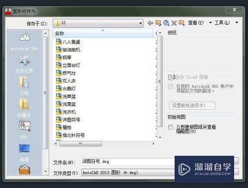The image size is (248, 188).
Task: Select file icon for 立面台灯
Action: coord(59,65)
